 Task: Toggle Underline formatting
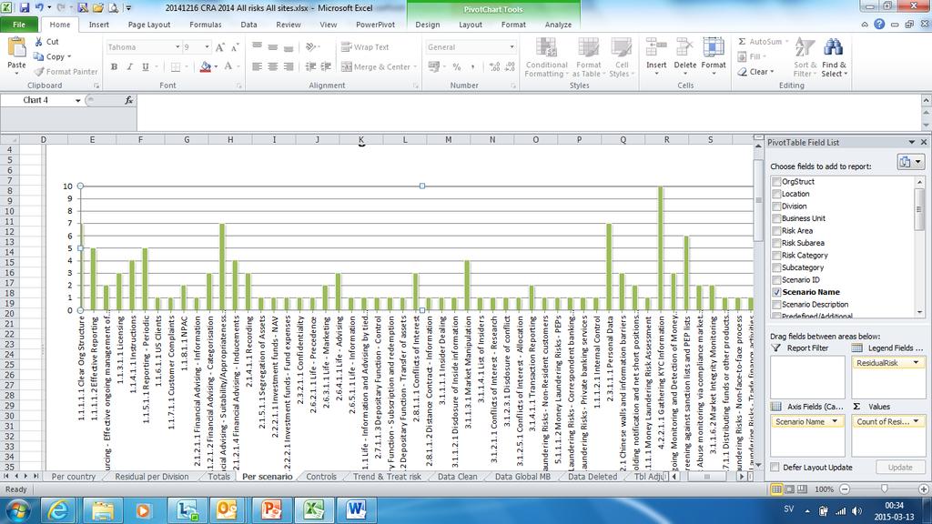pos(145,66)
